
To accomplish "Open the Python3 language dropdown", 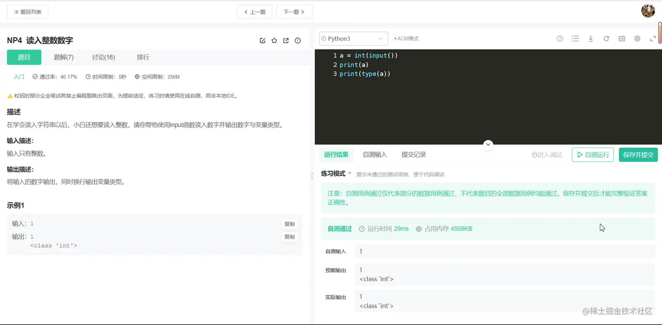I will coord(353,39).
